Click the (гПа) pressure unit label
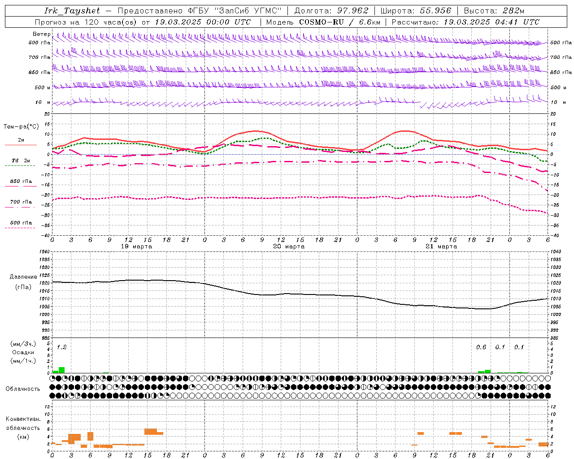The height and width of the screenshot is (459, 574). [23, 287]
